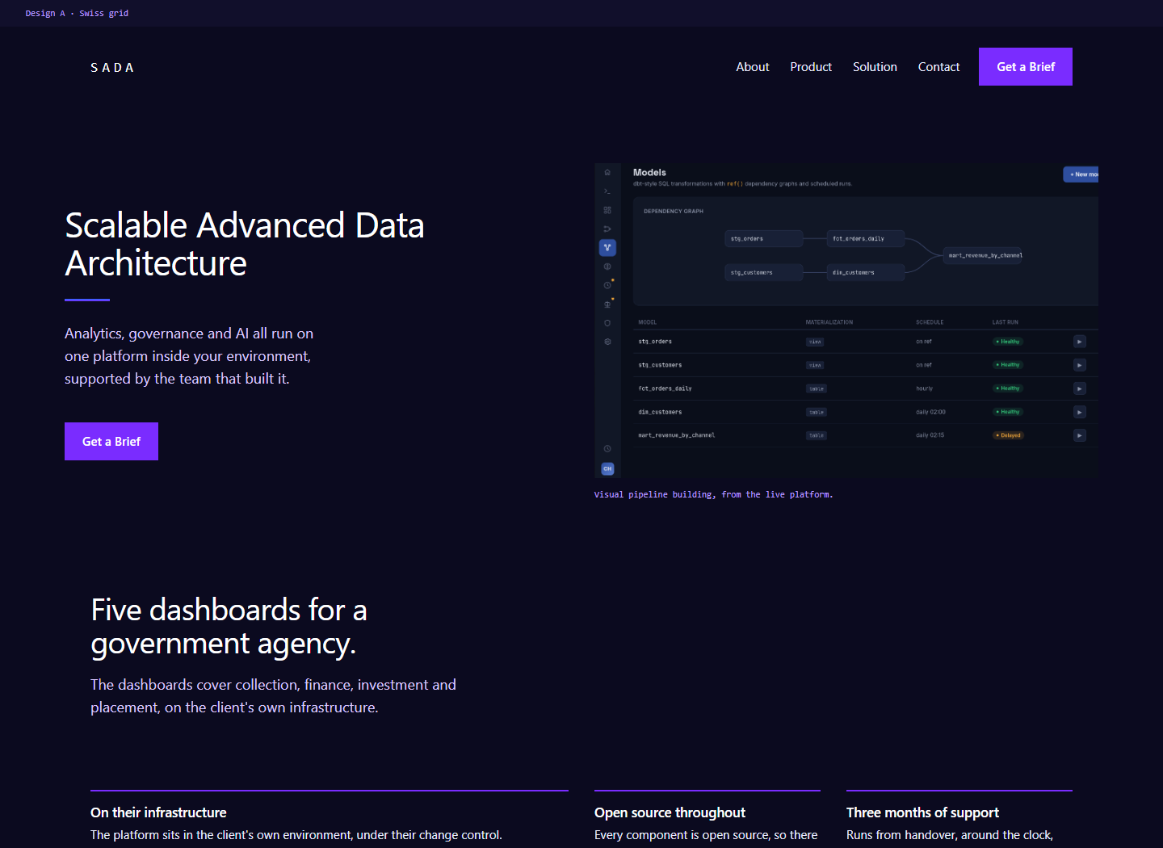The height and width of the screenshot is (848, 1163).
Task: Click the sidebar icon directly below Models icon
Action: point(607,267)
